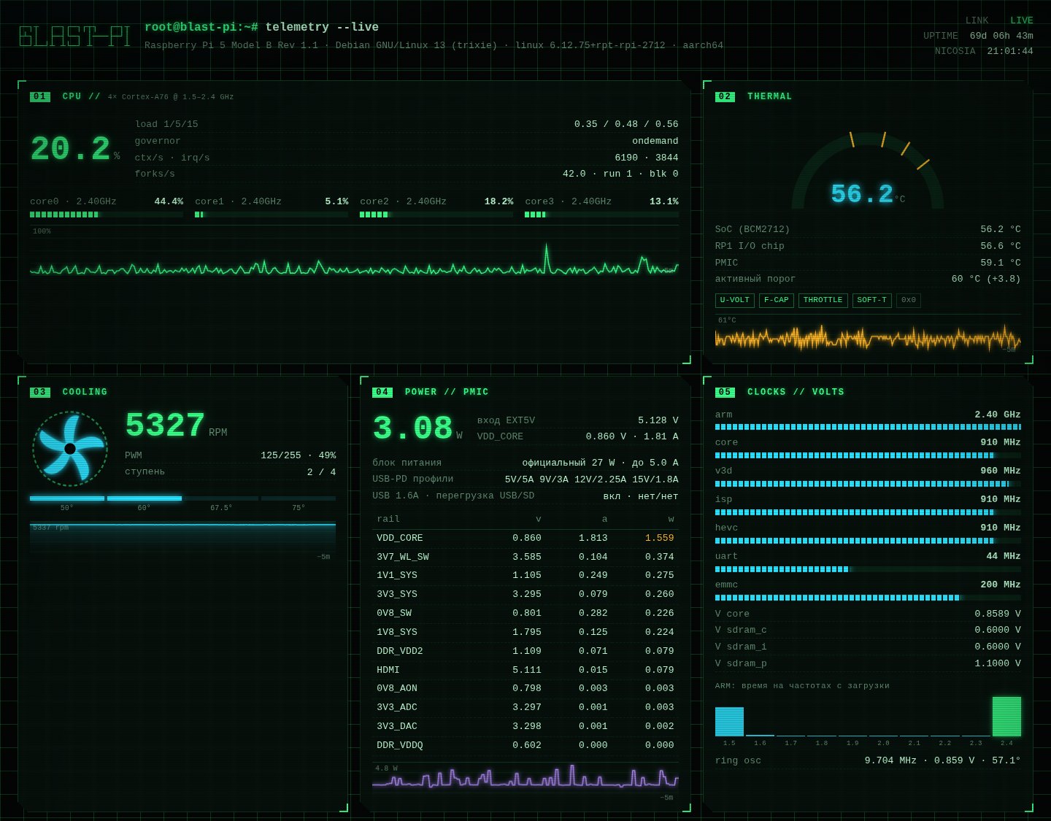1051x821 pixels.
Task: Select the DDR_VDDQ rail row
Action: point(525,745)
